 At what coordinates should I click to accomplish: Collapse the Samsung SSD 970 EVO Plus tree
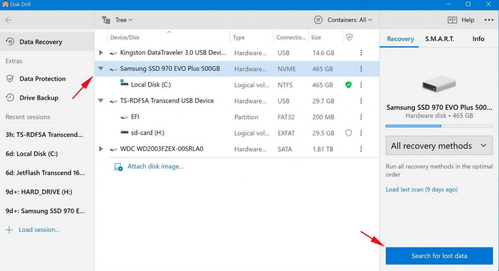pyautogui.click(x=101, y=69)
